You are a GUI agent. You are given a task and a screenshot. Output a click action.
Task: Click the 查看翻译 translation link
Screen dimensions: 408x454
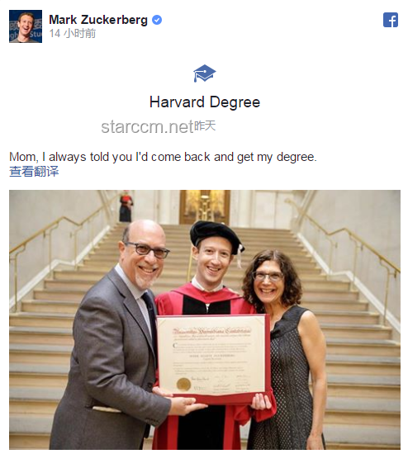[34, 171]
